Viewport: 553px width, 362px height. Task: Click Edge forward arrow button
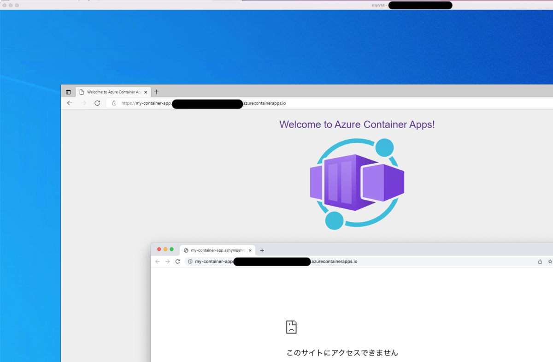pyautogui.click(x=83, y=103)
